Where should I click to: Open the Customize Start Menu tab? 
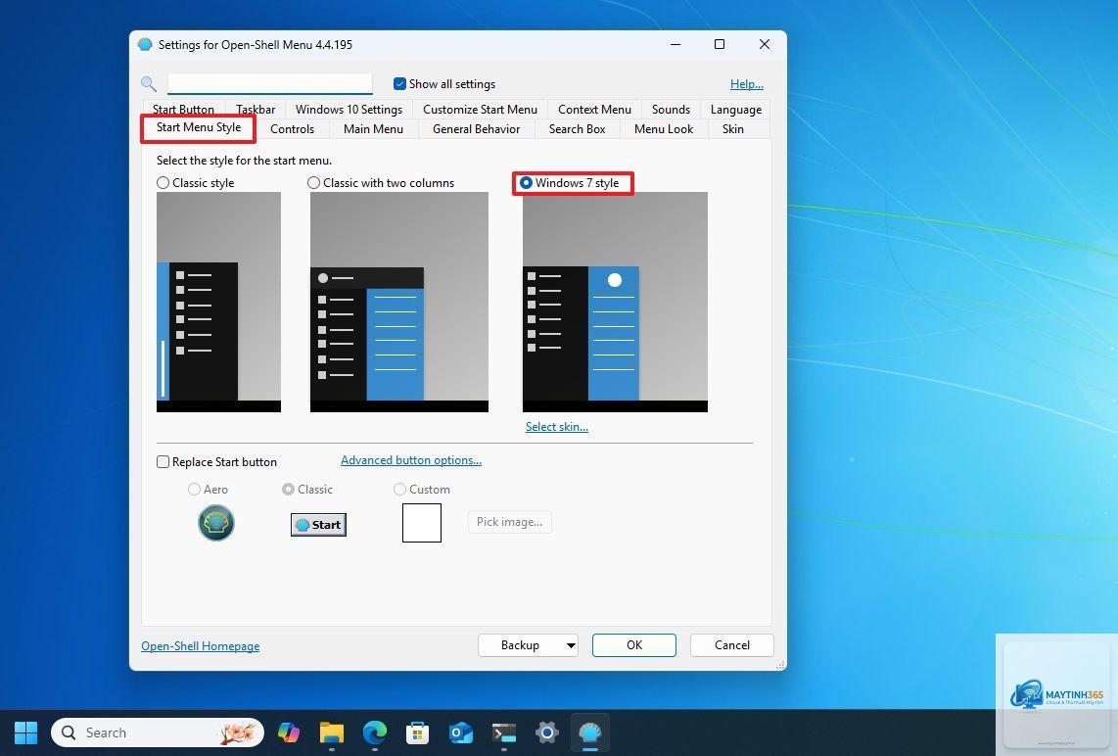click(x=480, y=109)
